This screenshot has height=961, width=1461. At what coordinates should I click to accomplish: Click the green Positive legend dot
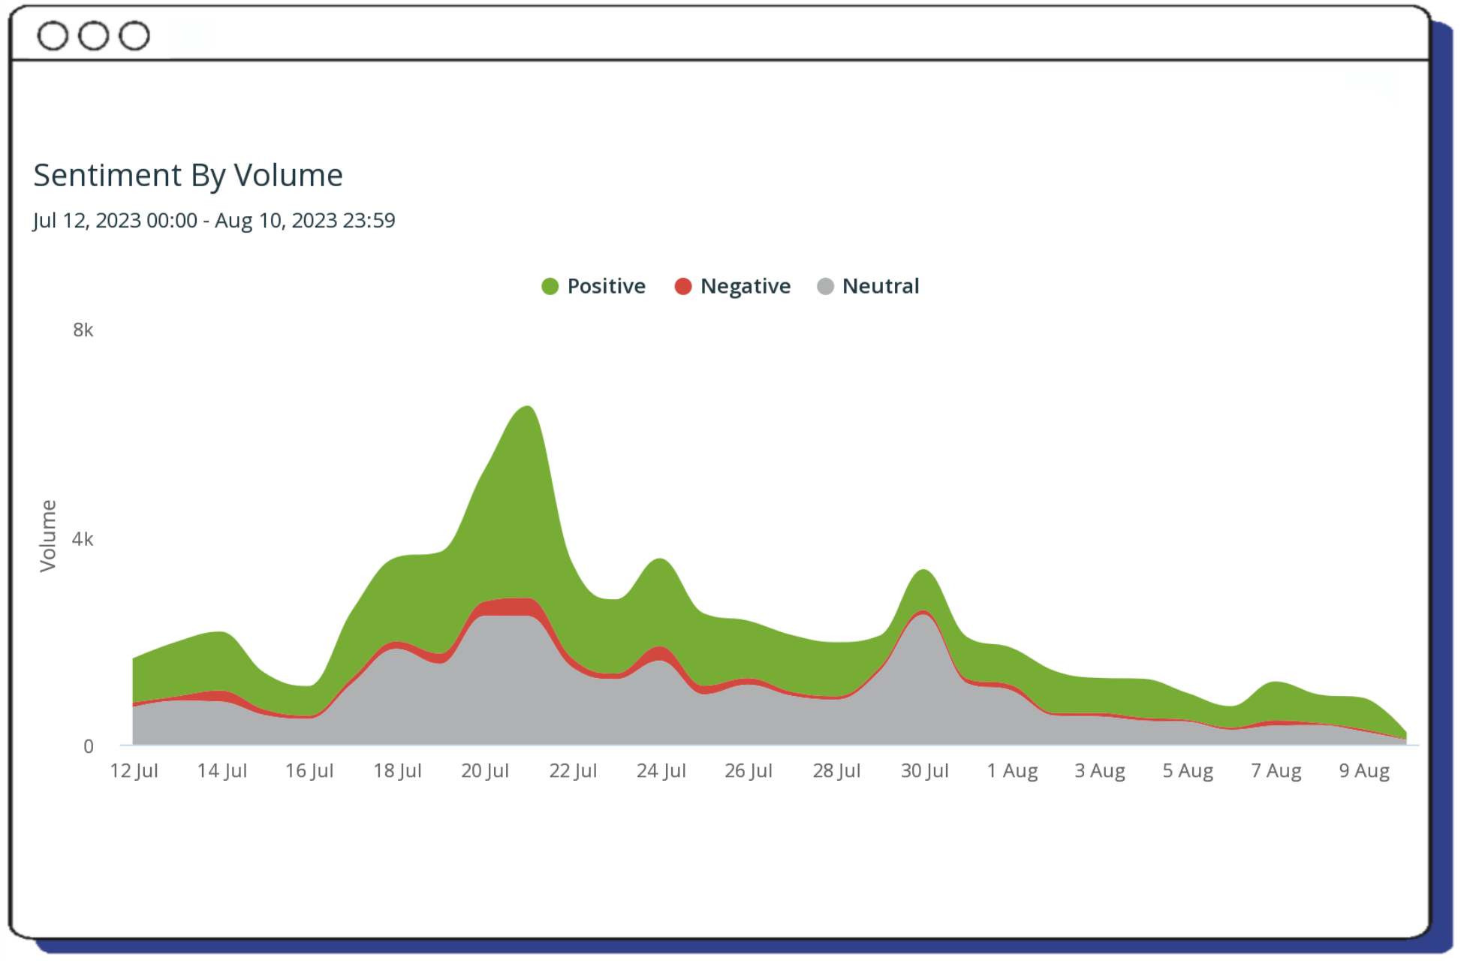[550, 286]
